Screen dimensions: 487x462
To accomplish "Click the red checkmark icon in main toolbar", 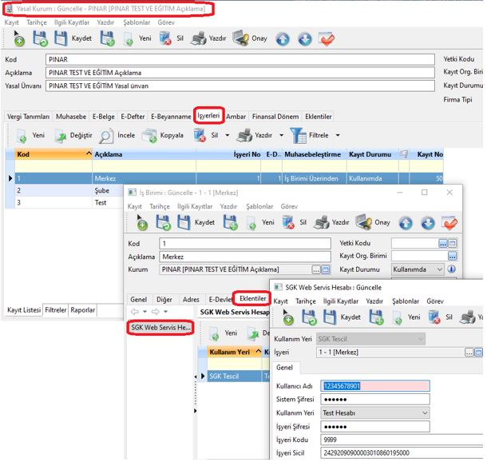I will (326, 38).
